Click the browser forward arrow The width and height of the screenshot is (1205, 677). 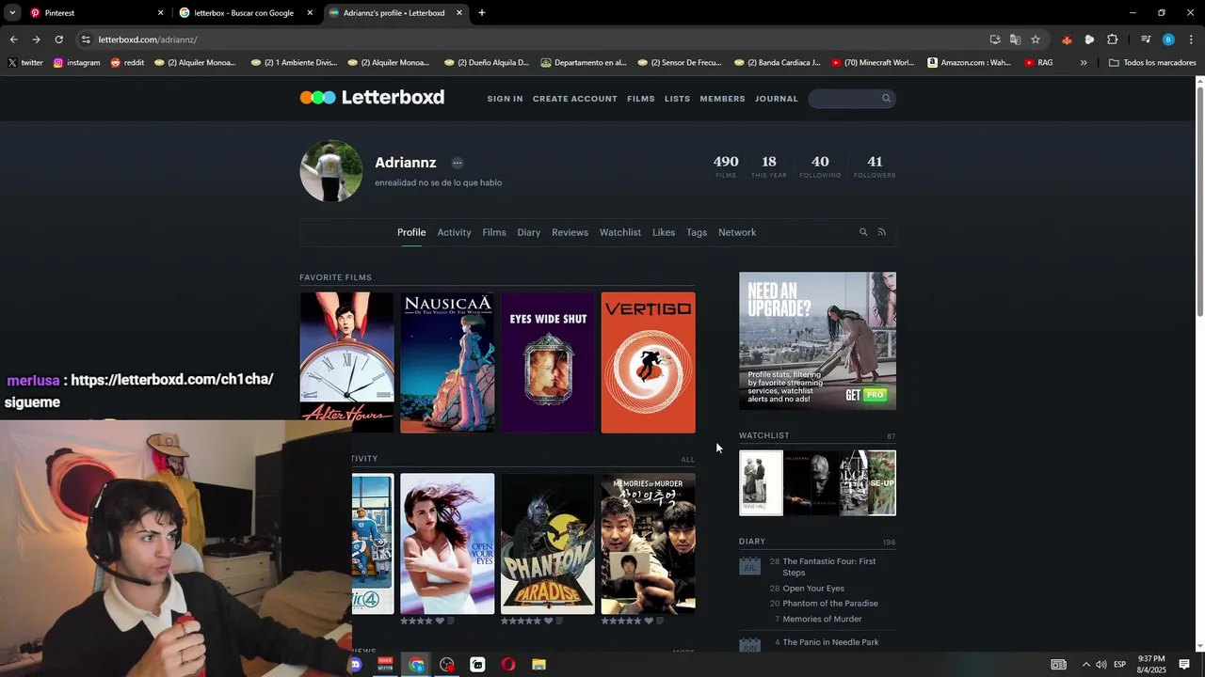click(x=36, y=39)
